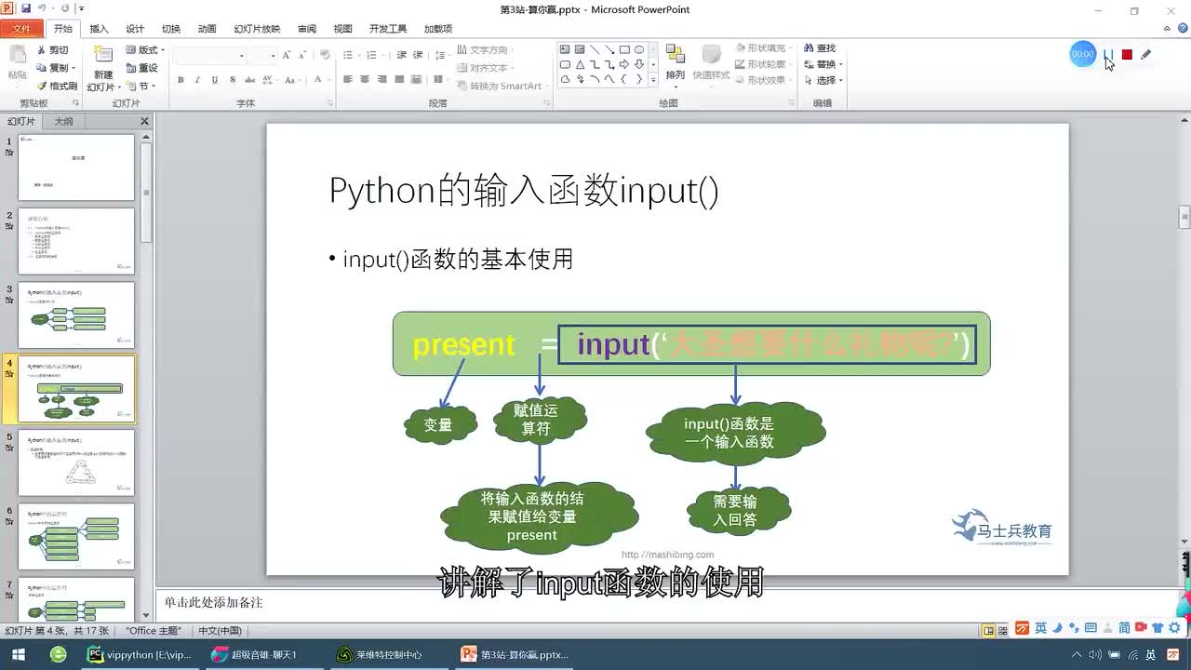
Task: Select the rectangle shape in shapes gallery
Action: [x=624, y=50]
